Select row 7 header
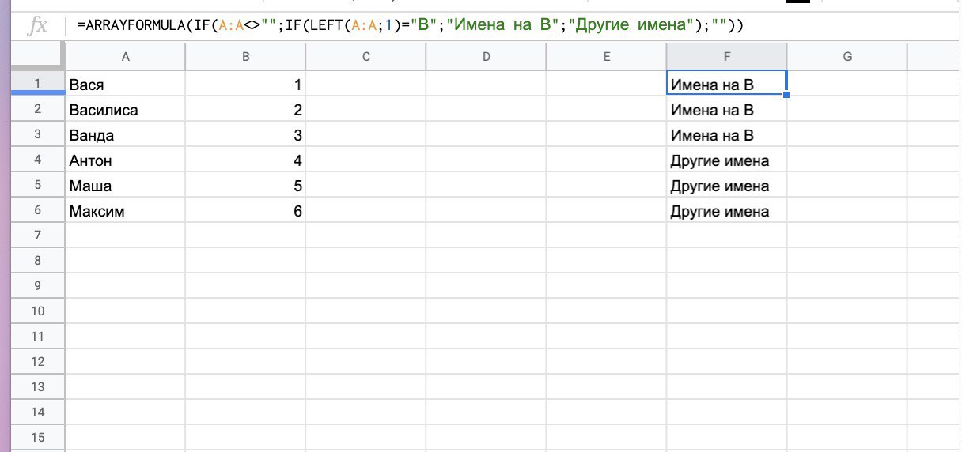Image resolution: width=962 pixels, height=452 pixels. [37, 235]
